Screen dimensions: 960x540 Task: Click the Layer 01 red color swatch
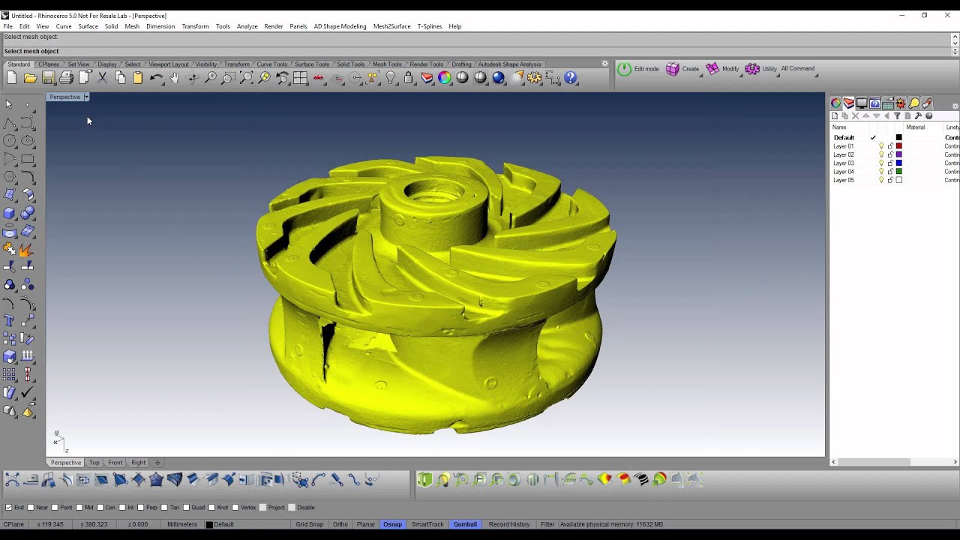tap(899, 146)
